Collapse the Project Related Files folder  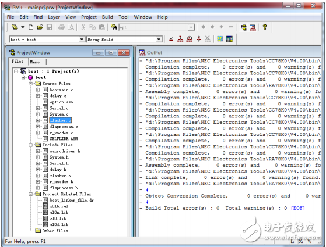pos(31,194)
